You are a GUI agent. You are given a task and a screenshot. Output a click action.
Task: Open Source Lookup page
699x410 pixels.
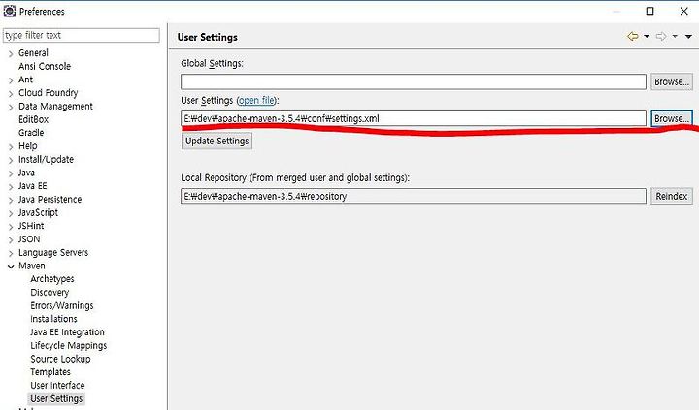click(x=60, y=359)
